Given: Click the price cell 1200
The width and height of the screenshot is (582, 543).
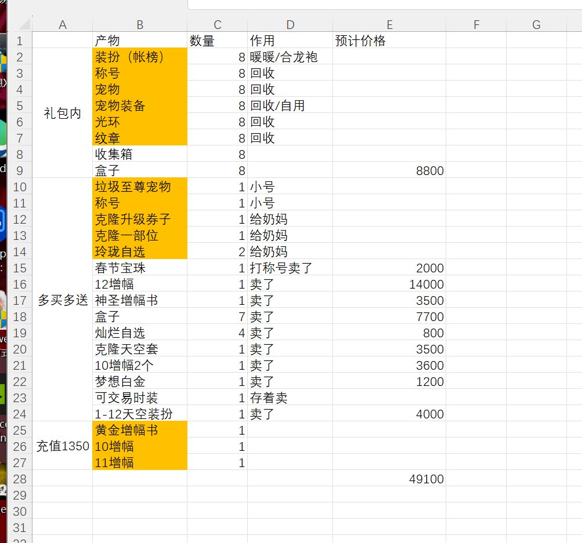Looking at the screenshot, I should point(389,381).
